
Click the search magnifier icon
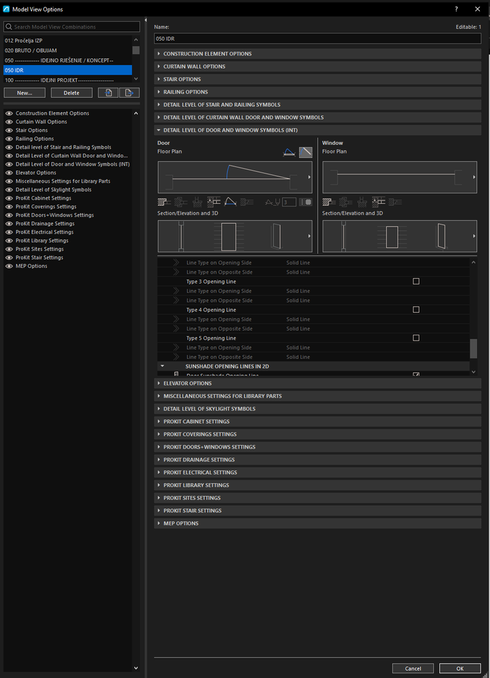[9, 27]
